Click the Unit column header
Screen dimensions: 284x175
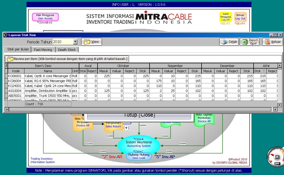click(x=75, y=71)
